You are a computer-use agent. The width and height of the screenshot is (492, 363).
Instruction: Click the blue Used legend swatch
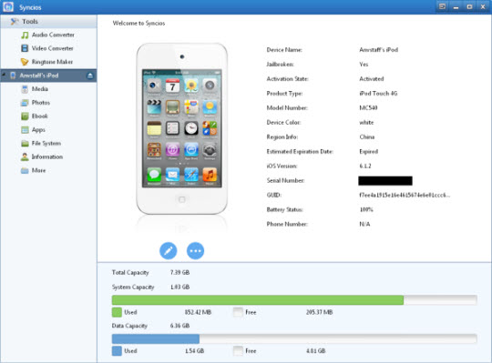coord(117,351)
